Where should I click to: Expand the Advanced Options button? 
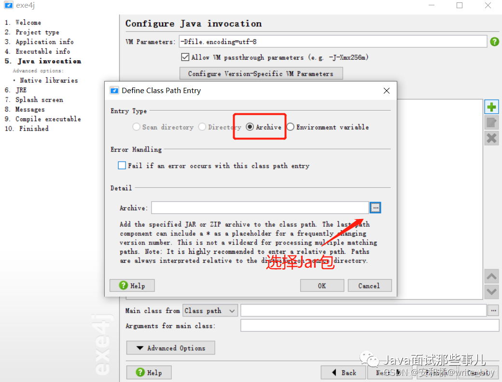coord(171,348)
